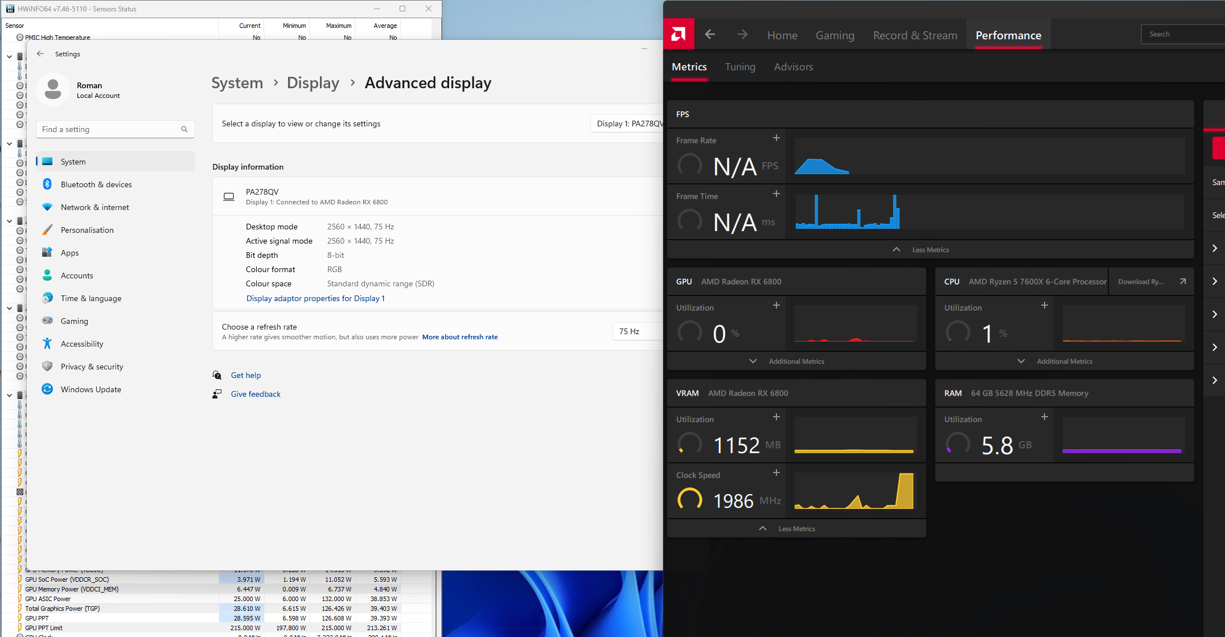
Task: Click plus icon next to Frame Time
Action: [776, 194]
